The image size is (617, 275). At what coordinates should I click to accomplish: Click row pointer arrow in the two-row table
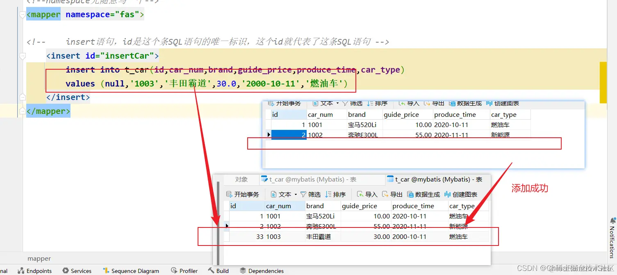[x=269, y=134]
